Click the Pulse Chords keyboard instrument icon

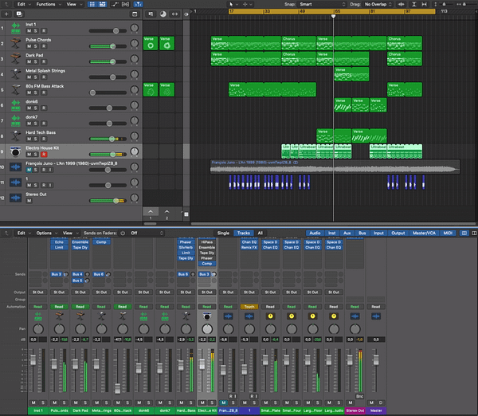coord(17,43)
